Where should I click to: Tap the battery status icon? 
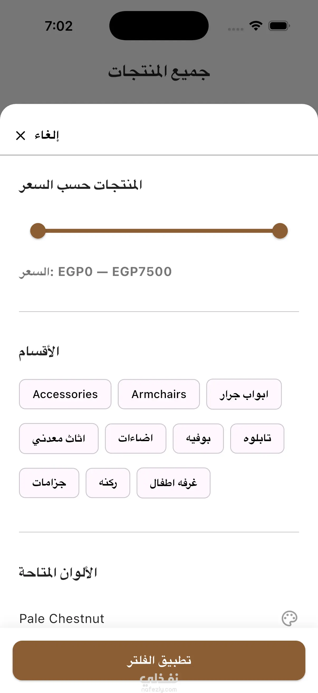click(279, 26)
